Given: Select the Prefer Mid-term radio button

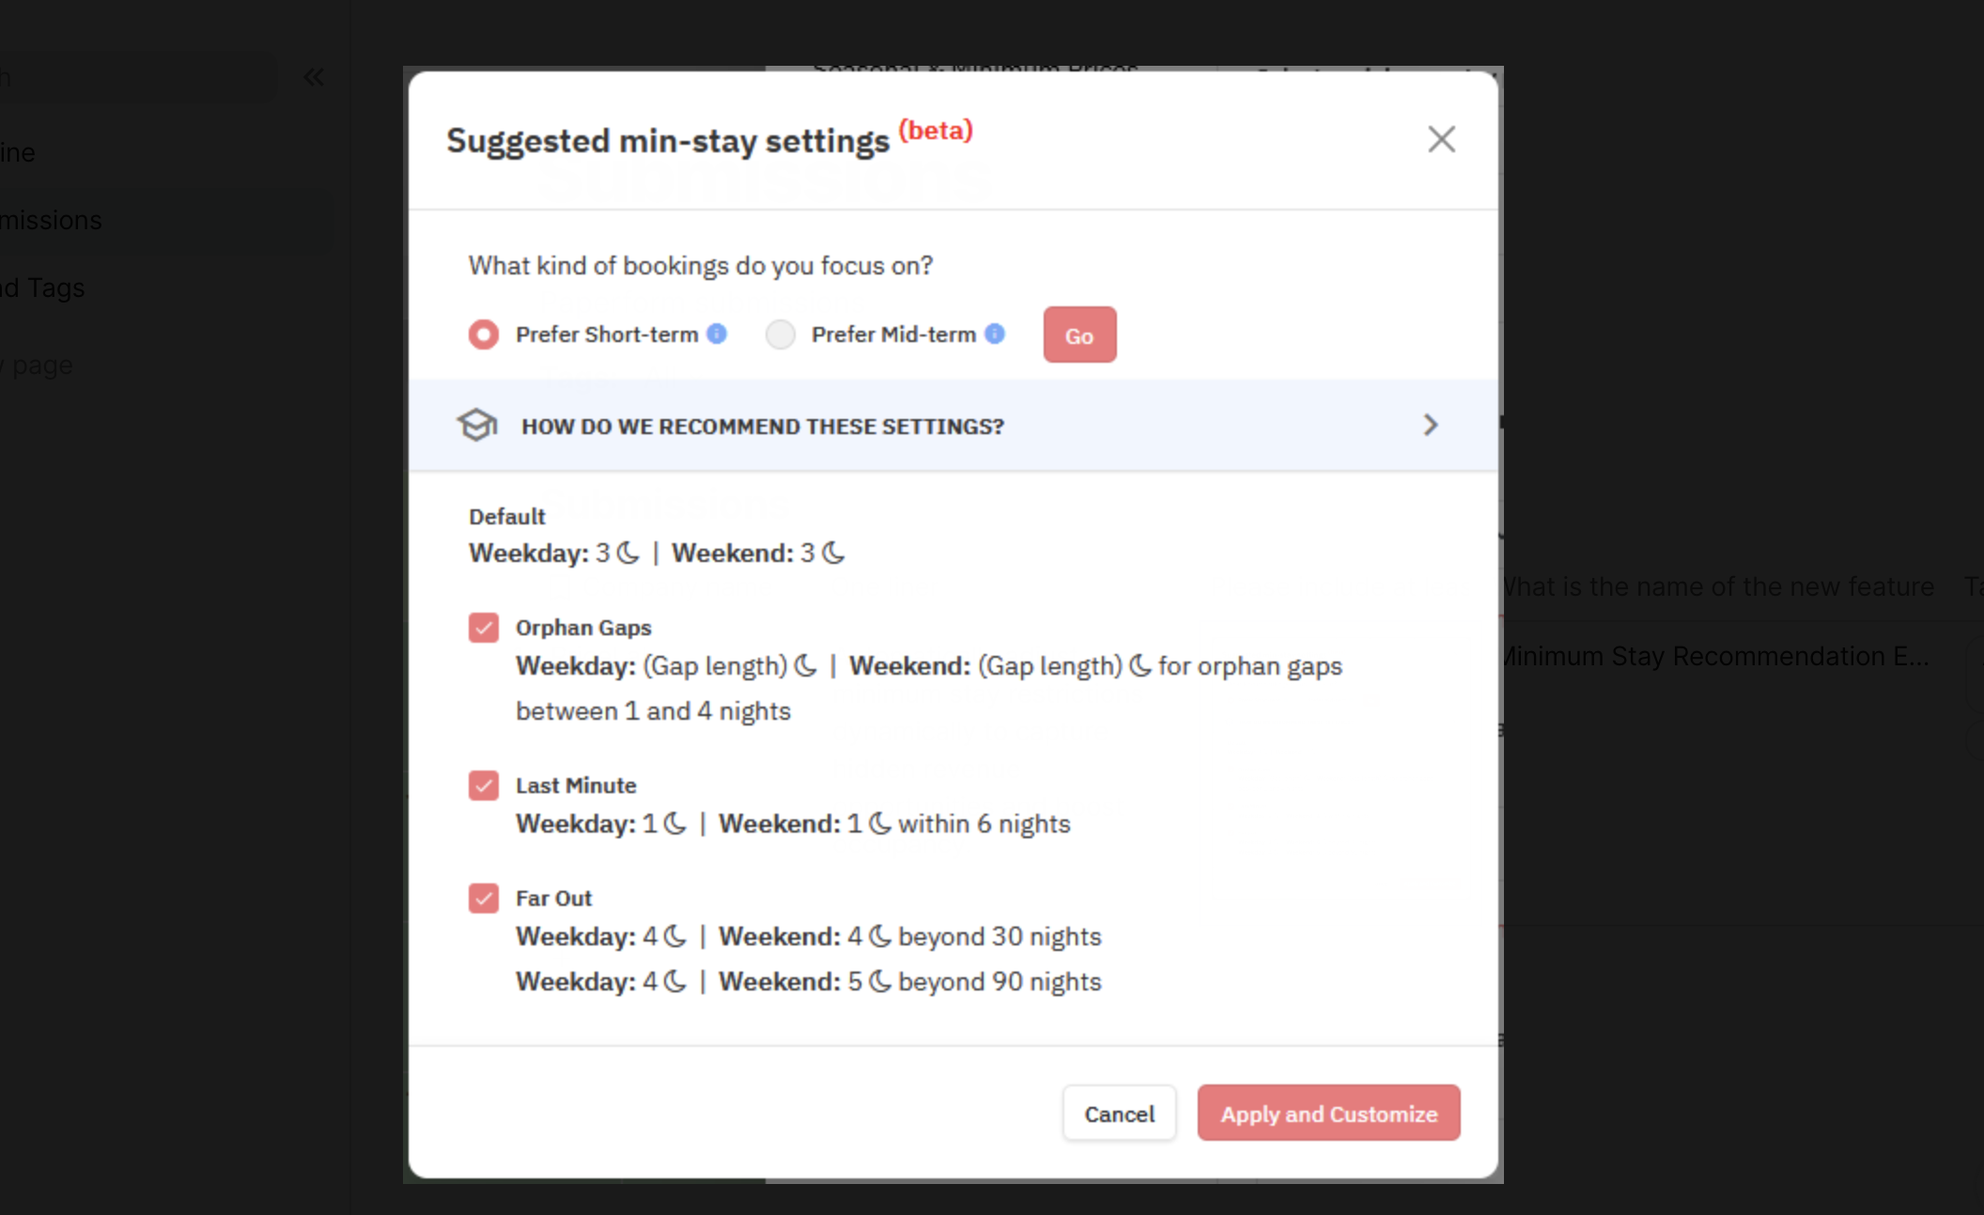Looking at the screenshot, I should click(781, 334).
